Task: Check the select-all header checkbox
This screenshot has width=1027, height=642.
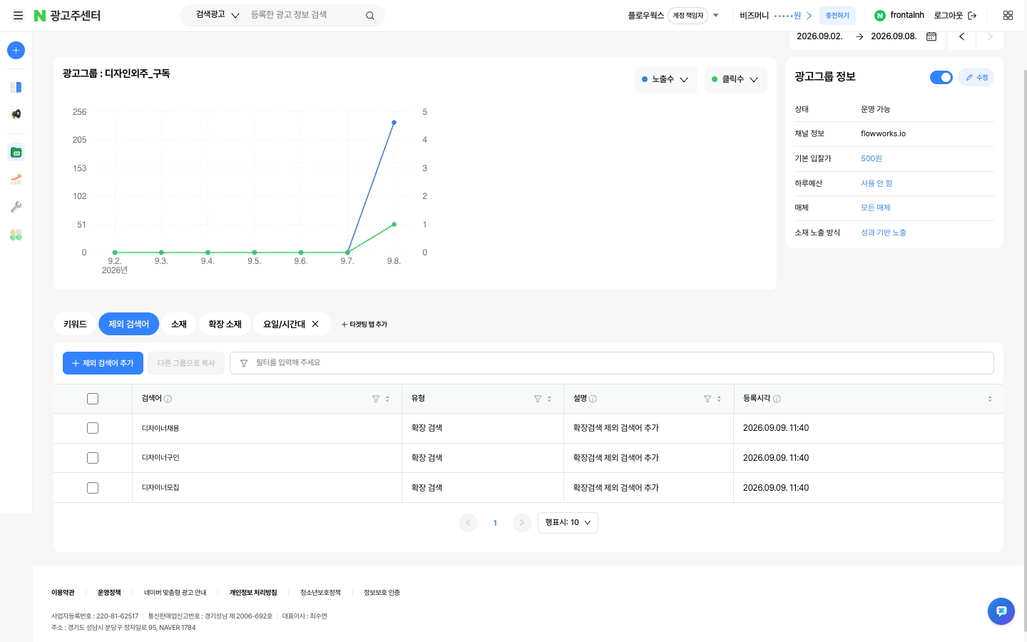Action: 93,399
